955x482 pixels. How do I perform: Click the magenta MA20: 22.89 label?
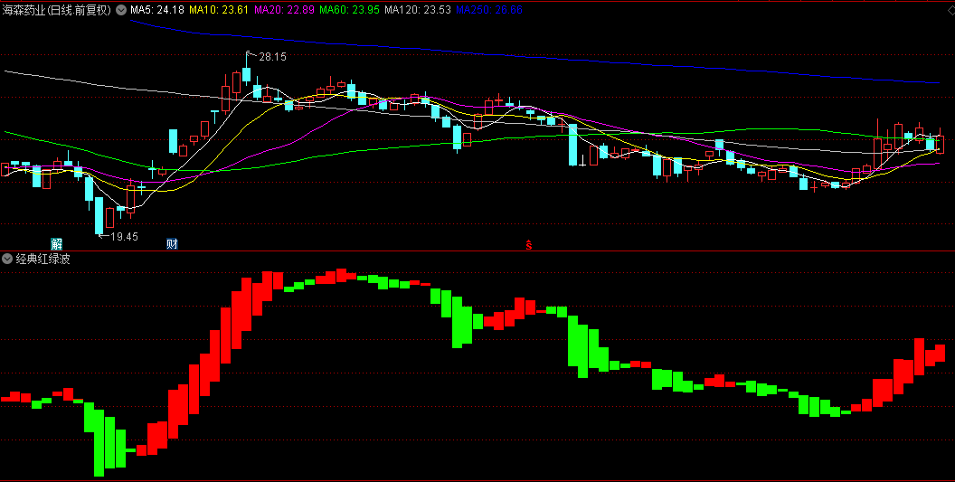[285, 10]
